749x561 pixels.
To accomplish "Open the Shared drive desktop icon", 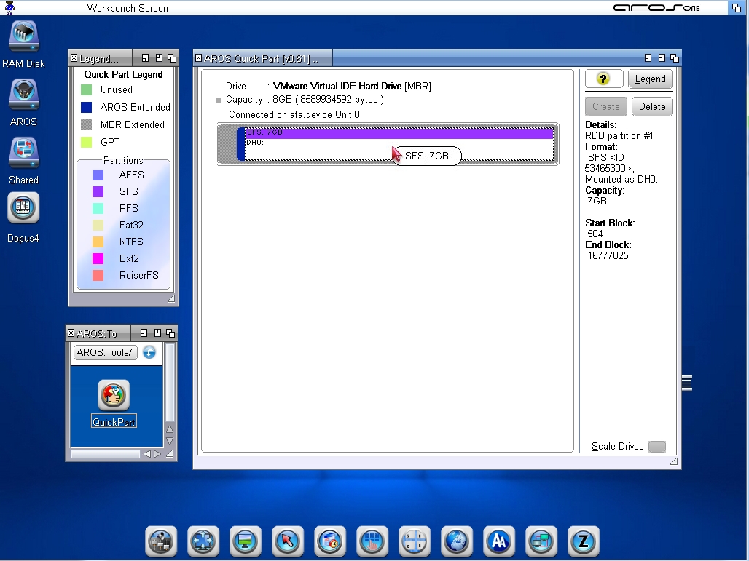I will point(23,154).
